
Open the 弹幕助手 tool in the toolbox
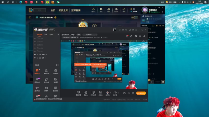pos(37,71)
